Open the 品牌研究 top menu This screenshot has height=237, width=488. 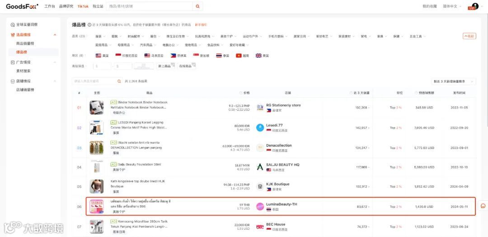(x=66, y=6)
